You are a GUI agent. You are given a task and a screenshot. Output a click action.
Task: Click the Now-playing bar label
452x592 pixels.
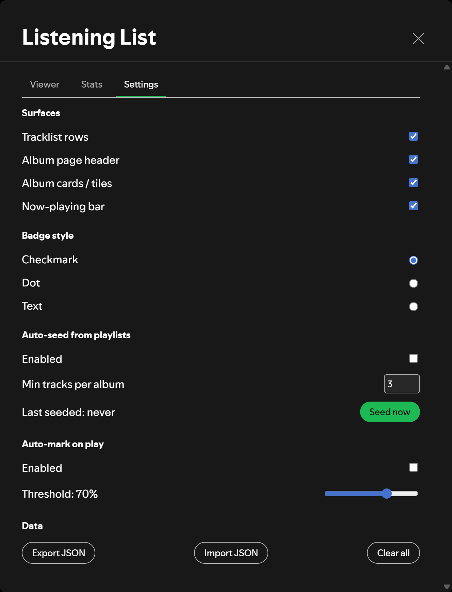click(x=63, y=206)
